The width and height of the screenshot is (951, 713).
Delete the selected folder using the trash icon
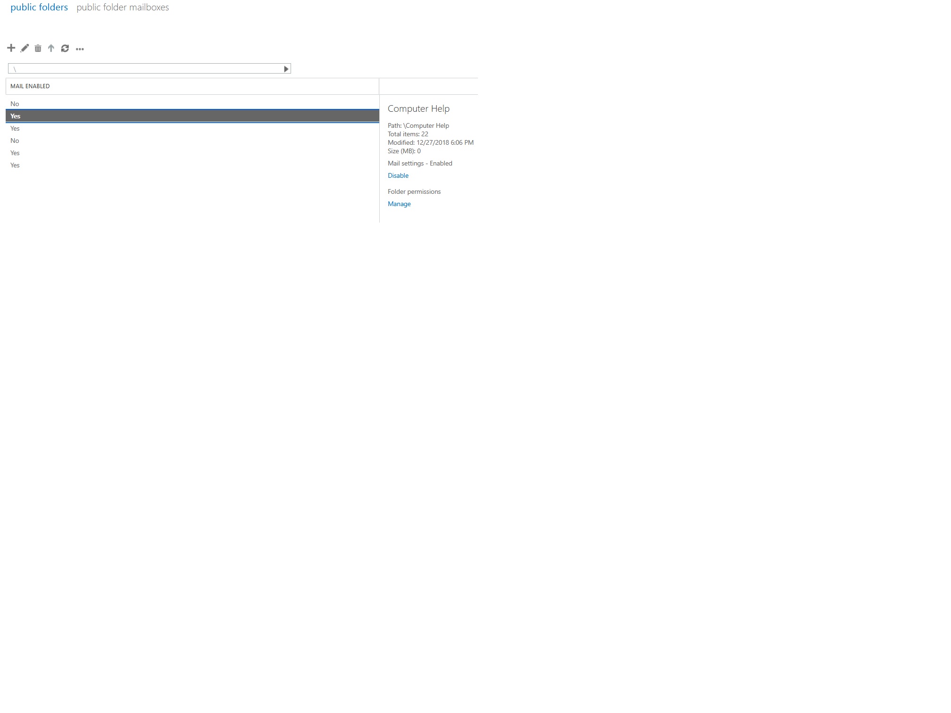[38, 48]
